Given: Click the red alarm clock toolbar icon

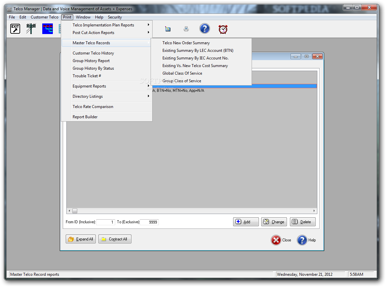Looking at the screenshot, I should [223, 29].
